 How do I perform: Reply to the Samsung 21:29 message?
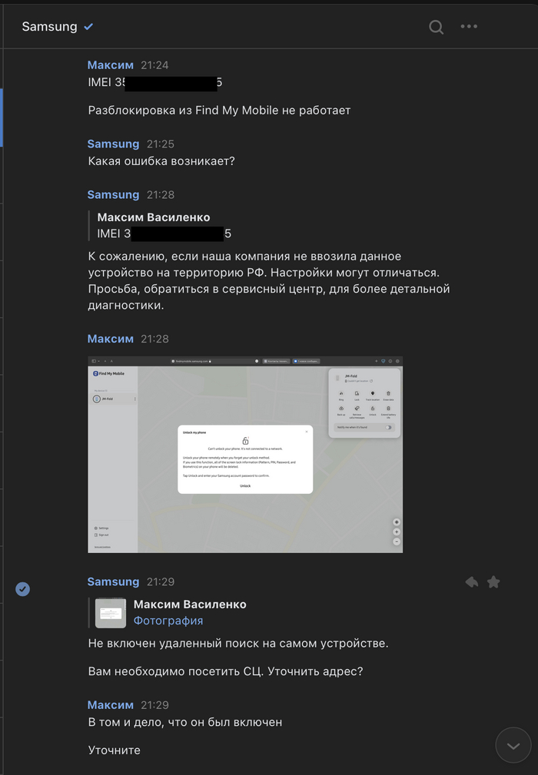[x=472, y=582]
